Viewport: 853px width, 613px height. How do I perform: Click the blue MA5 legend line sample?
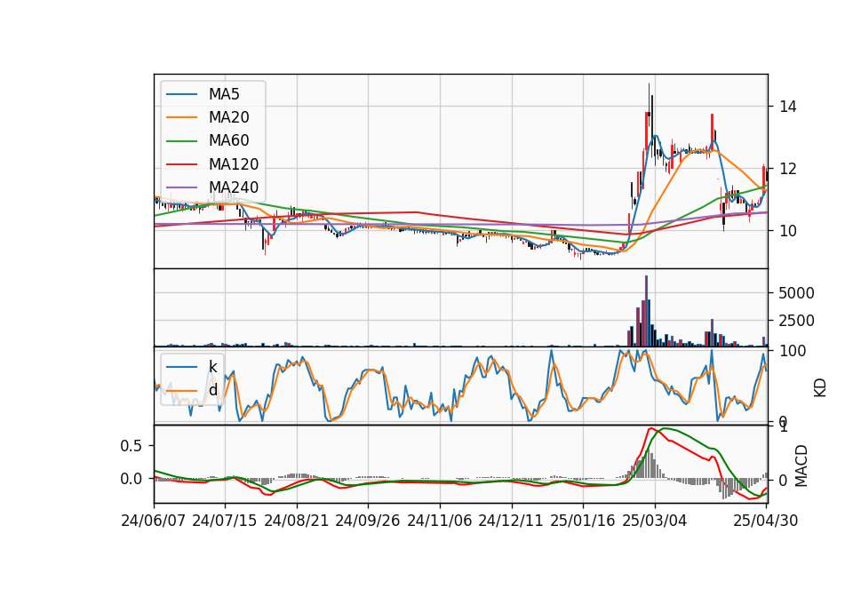pos(181,94)
